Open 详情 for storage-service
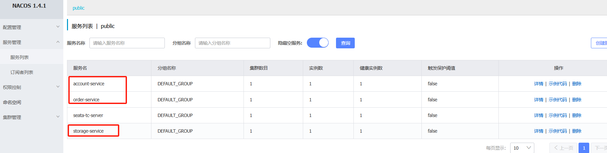 [x=538, y=131]
